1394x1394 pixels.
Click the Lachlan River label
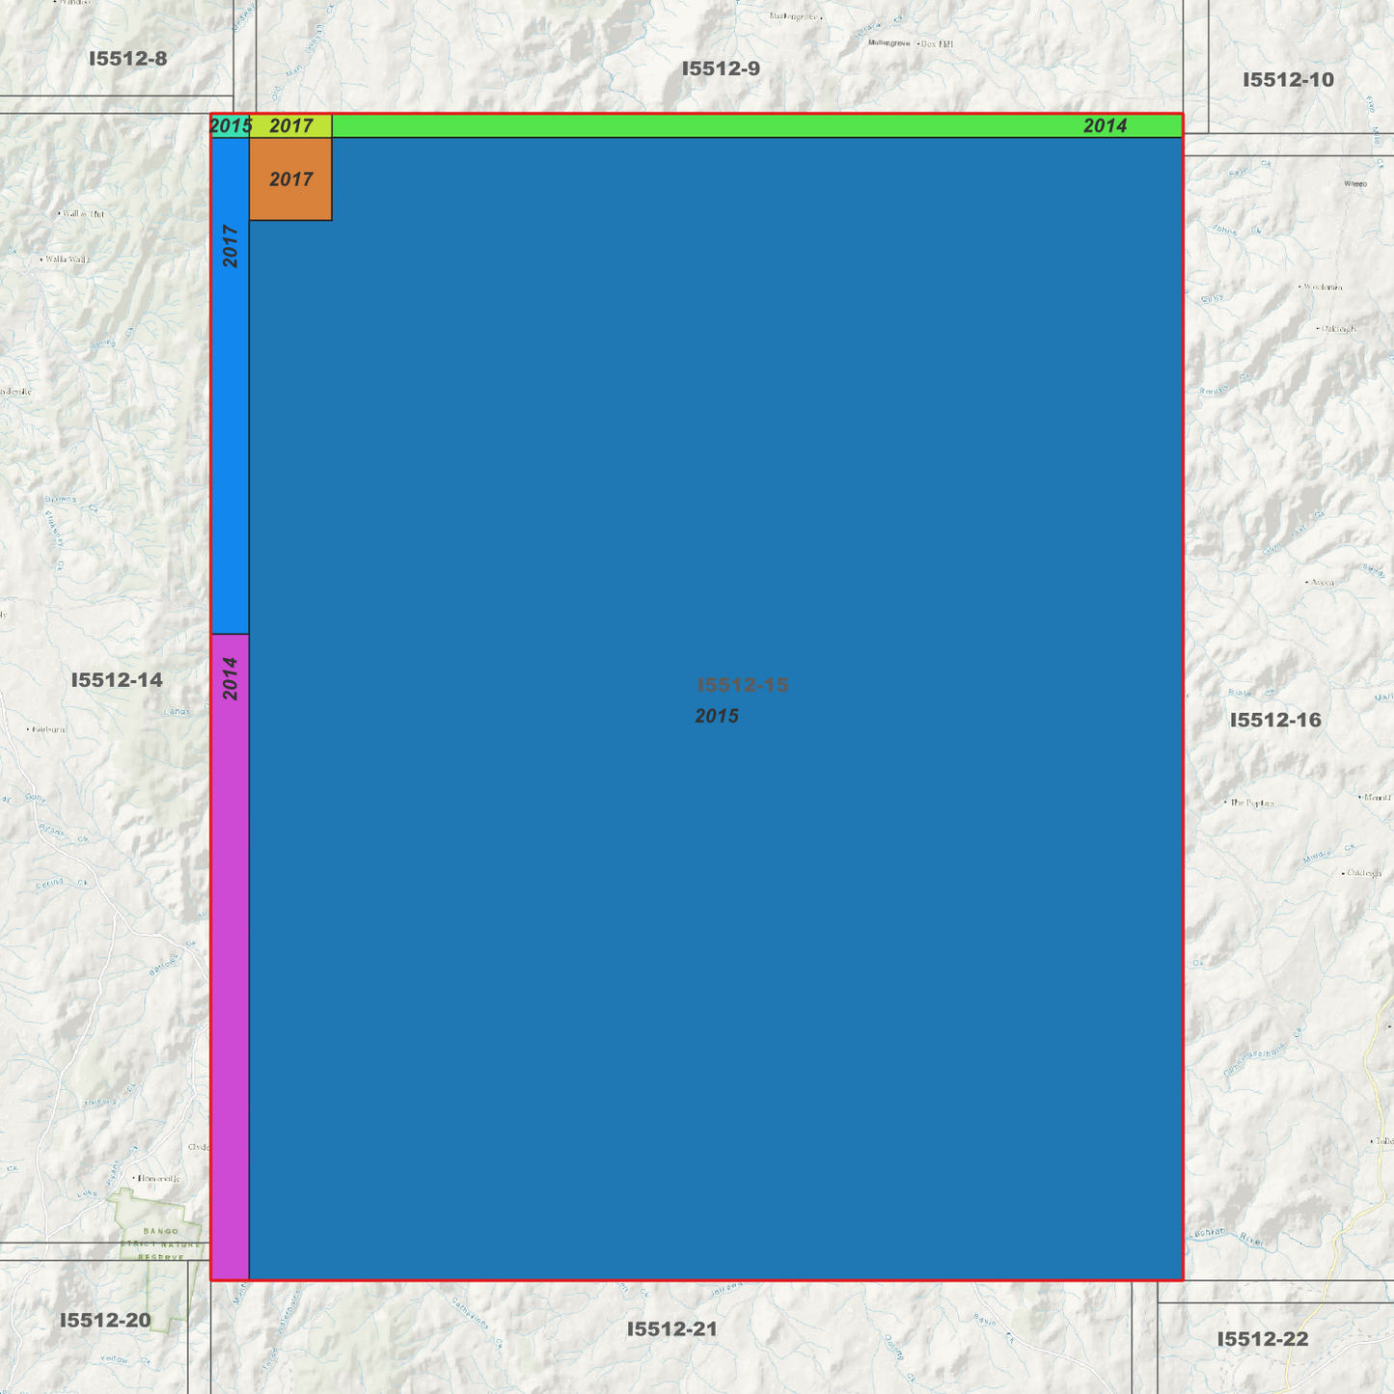click(x=1226, y=1237)
